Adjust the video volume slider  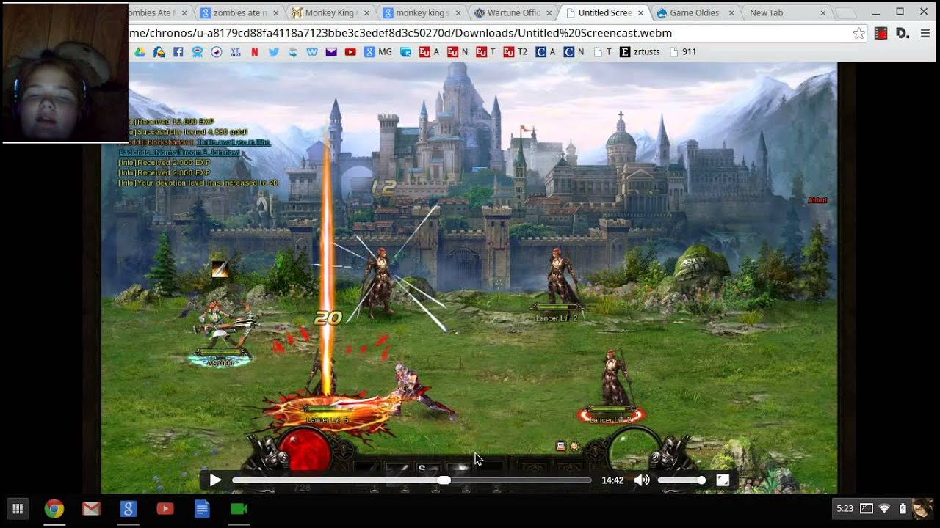click(x=681, y=480)
